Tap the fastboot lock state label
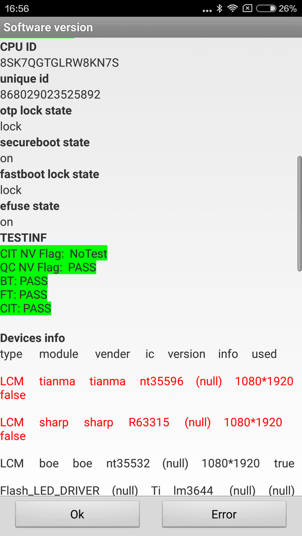302x536 pixels. 50,174
